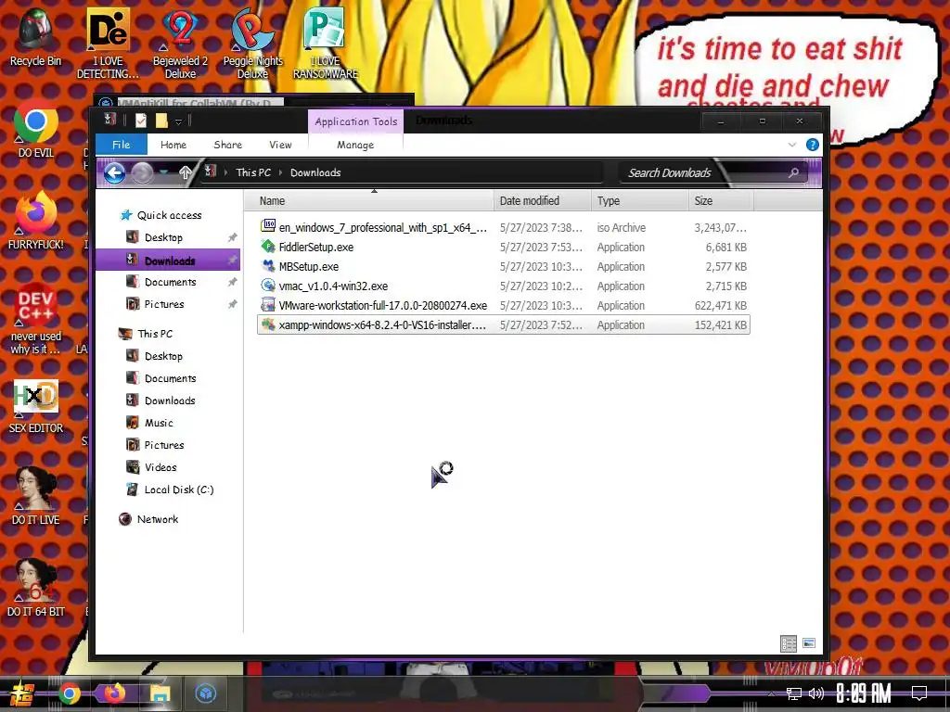The width and height of the screenshot is (950, 712).
Task: Open quick access toolbar customize dropdown
Action: tap(179, 121)
